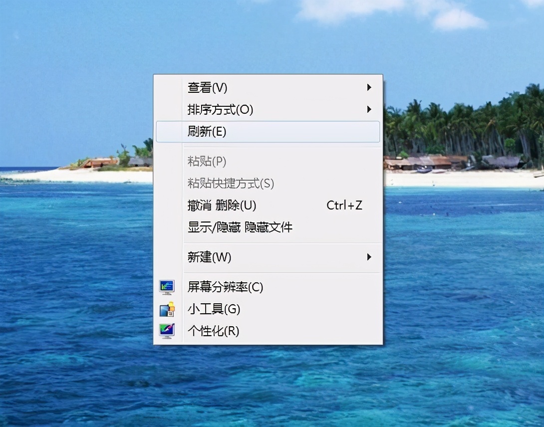The height and width of the screenshot is (427, 544).
Task: Click 显示/隐藏 隐藏文件 menu entry
Action: pos(238,227)
